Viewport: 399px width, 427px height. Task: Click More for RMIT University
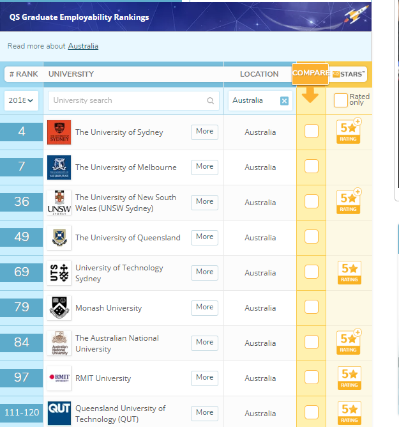click(204, 378)
